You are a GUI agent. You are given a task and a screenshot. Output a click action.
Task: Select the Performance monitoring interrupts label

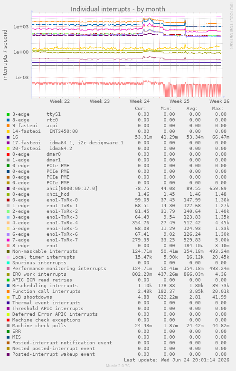59,269
